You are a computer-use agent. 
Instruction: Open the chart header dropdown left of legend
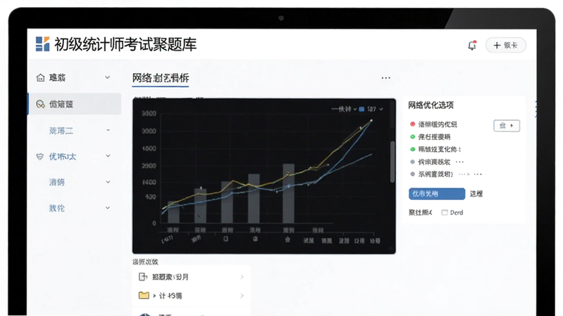pos(343,109)
